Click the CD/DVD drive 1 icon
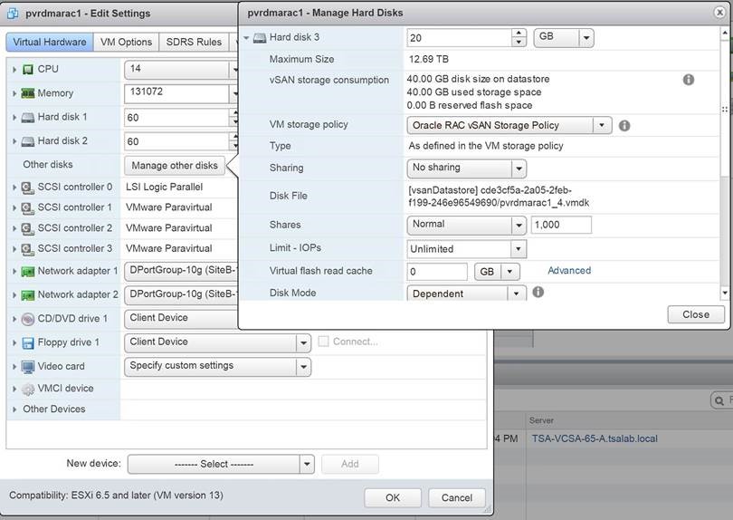 [x=27, y=319]
